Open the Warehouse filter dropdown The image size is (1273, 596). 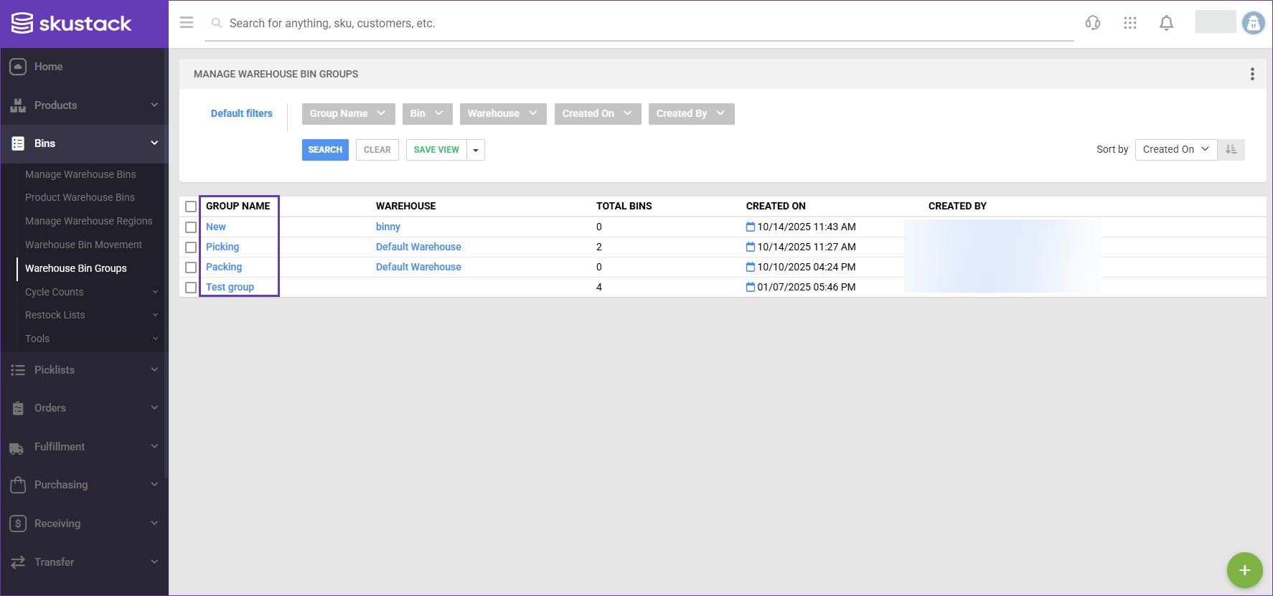click(x=502, y=113)
